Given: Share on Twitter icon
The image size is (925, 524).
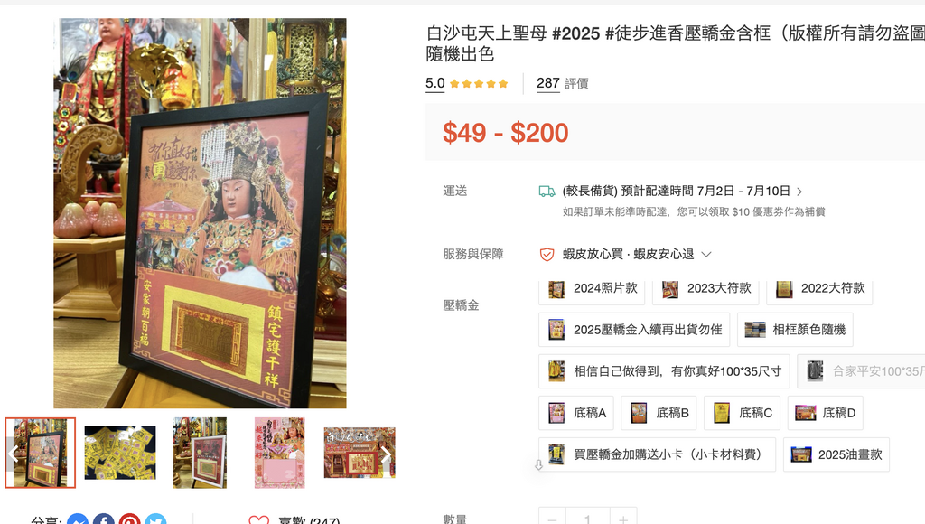Looking at the screenshot, I should click(155, 520).
